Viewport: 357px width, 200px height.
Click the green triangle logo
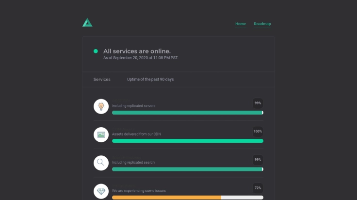click(x=87, y=22)
